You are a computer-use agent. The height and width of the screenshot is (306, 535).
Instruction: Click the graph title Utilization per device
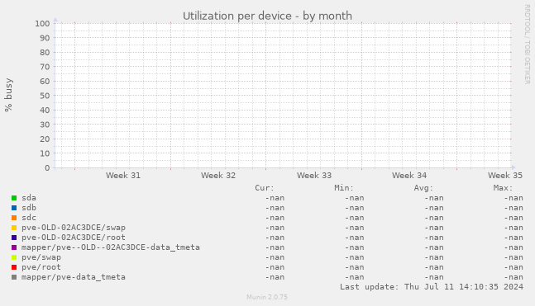(x=267, y=16)
